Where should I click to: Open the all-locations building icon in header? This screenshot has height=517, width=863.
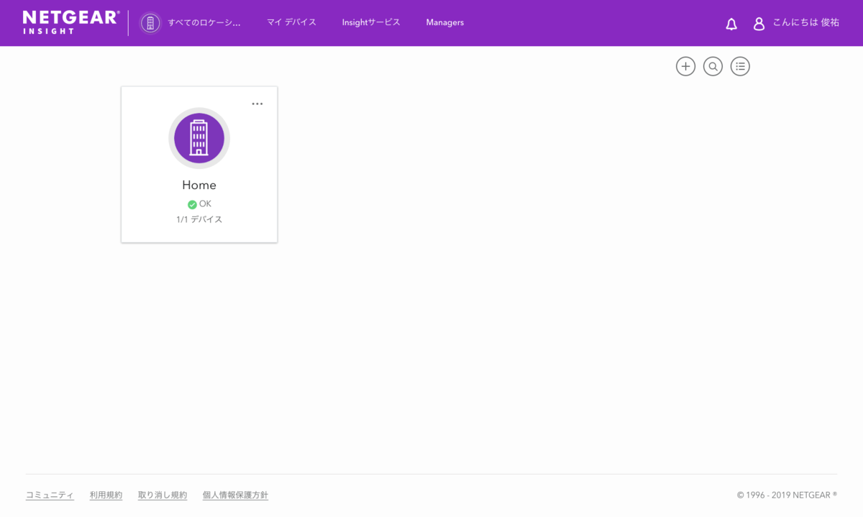click(x=150, y=23)
